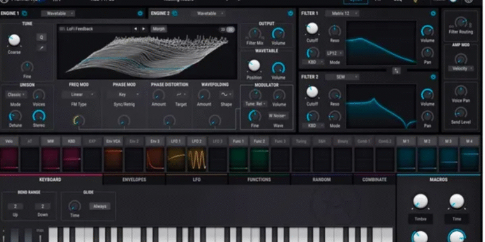Click the Output Filter Mix knob
Image resolution: width=485 pixels, height=242 pixels.
(255, 33)
